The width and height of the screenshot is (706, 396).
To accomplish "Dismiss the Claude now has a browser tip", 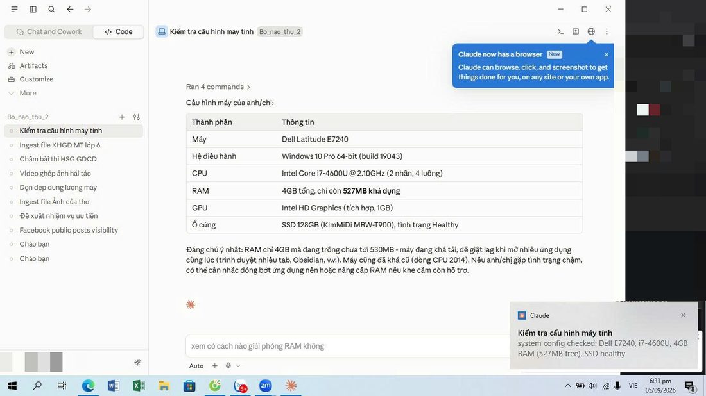I will [606, 54].
